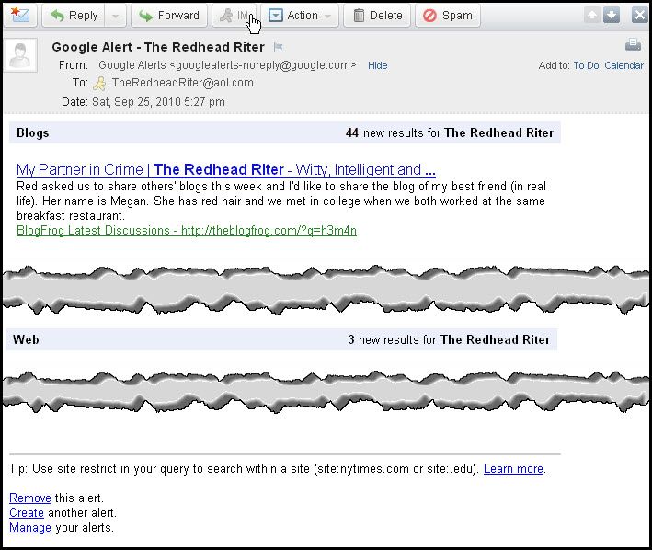652x550 pixels.
Task: Mark message as Spam
Action: 448,16
